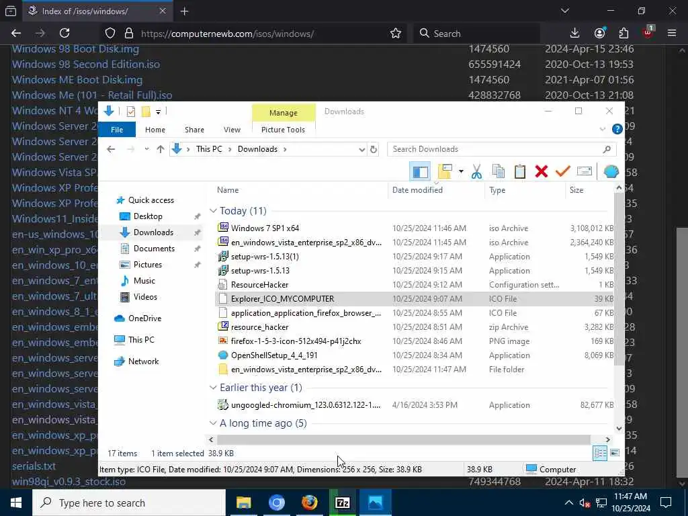Click Explorer Back arrow

111,149
